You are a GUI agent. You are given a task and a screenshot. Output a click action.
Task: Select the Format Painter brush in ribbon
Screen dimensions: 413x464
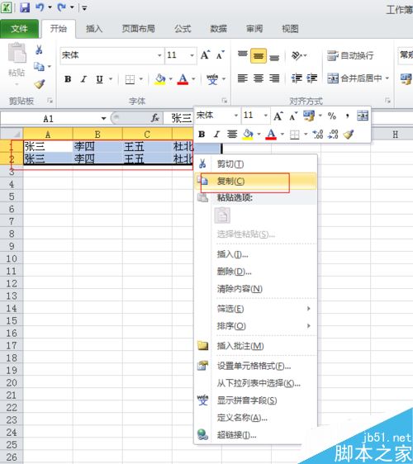40,84
